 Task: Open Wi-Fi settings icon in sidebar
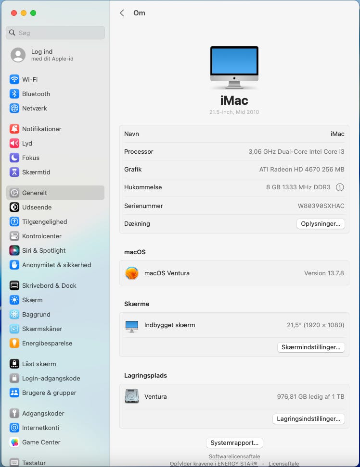click(x=14, y=80)
